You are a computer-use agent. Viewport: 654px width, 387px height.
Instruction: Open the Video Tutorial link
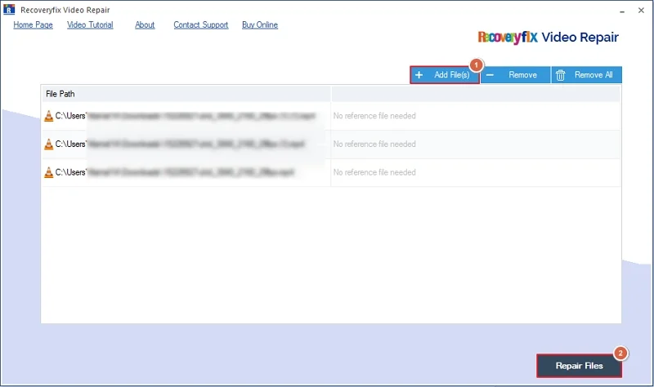(90, 25)
